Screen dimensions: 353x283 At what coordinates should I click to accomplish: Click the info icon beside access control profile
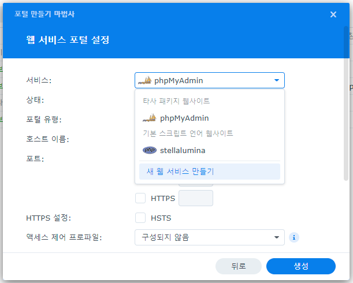point(294,237)
